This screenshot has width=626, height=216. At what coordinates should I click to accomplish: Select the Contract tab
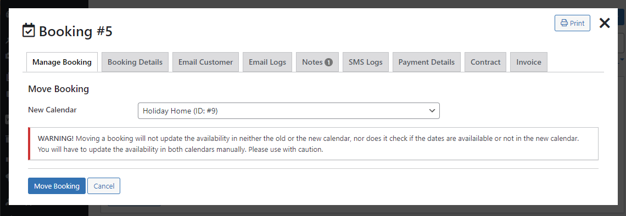[x=485, y=62]
